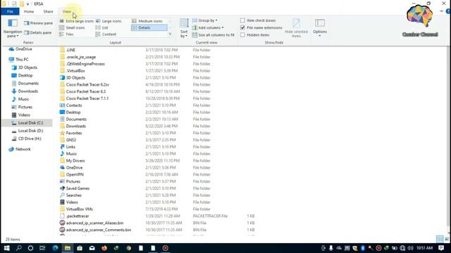Open Local Disk (D:) in sidebar
Viewport: 451px width, 253px height.
coord(27,131)
